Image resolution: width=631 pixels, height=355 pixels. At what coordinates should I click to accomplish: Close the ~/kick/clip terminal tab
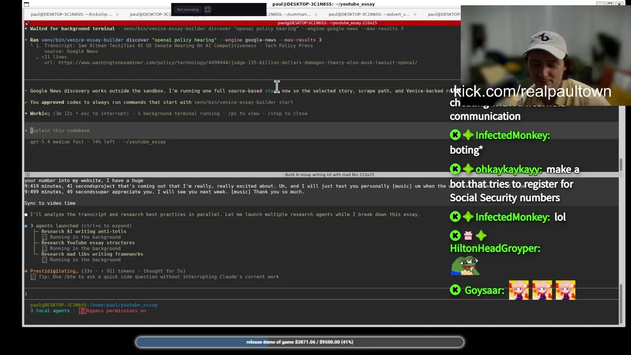pos(118,14)
